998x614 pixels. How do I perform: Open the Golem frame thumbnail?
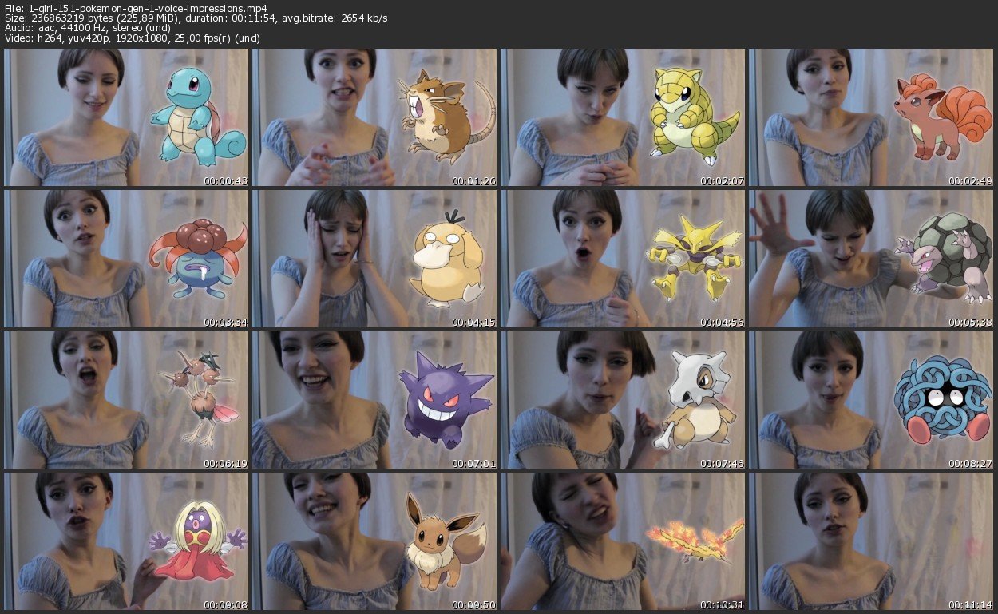871,259
